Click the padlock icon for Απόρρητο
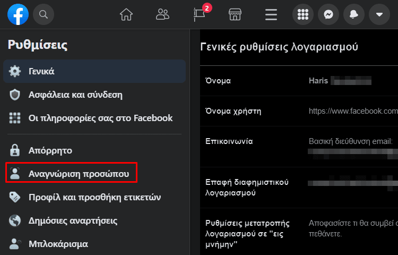The height and width of the screenshot is (255, 398). pyautogui.click(x=15, y=150)
